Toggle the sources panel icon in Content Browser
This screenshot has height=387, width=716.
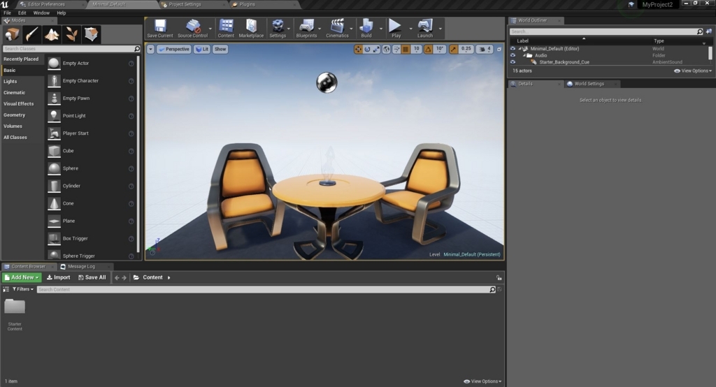(x=6, y=289)
